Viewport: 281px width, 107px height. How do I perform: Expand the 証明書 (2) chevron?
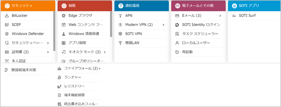click(x=48, y=52)
